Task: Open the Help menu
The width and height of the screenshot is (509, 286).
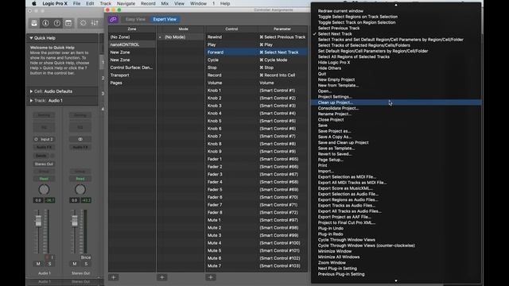Action: [225, 3]
